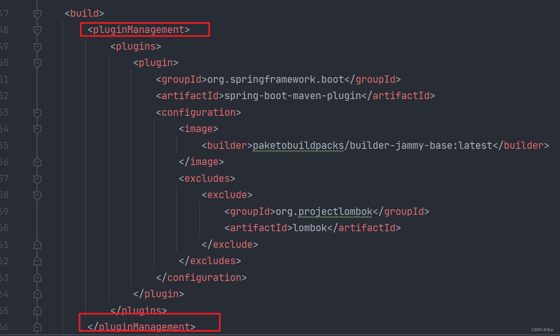The width and height of the screenshot is (560, 336).
Task: Click the <build> opening tag
Action: click(x=84, y=13)
